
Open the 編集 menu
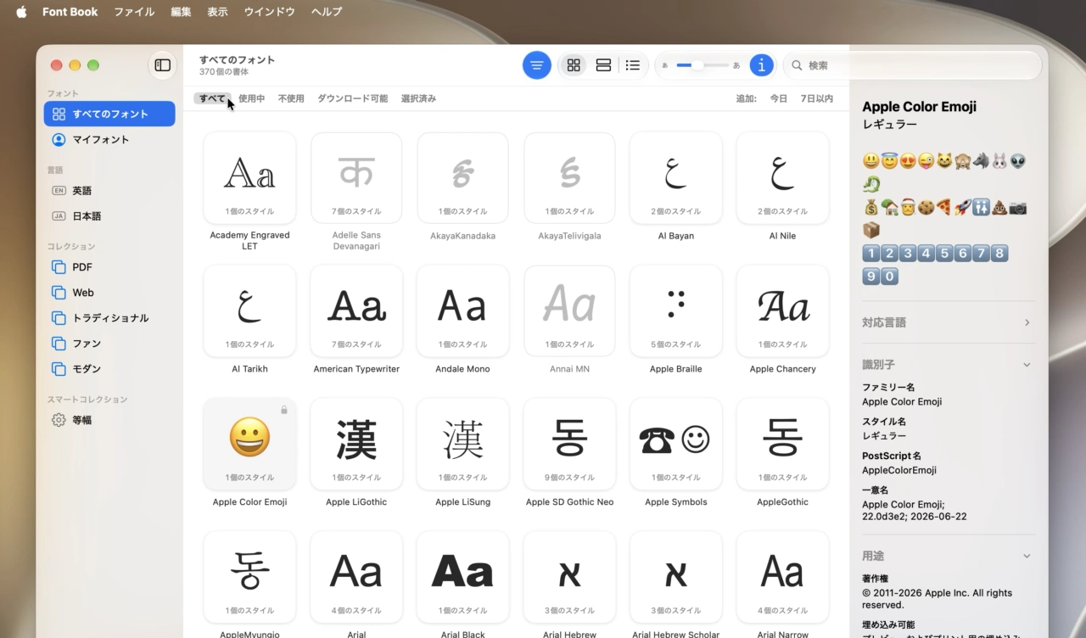181,12
